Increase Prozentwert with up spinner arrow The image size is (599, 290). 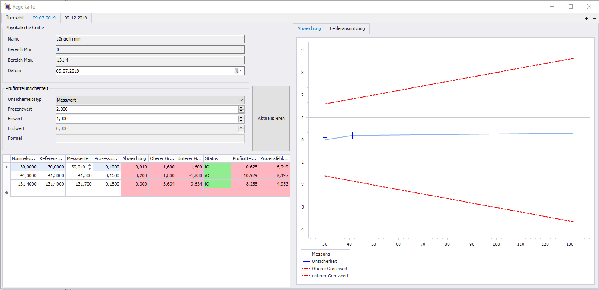point(241,108)
